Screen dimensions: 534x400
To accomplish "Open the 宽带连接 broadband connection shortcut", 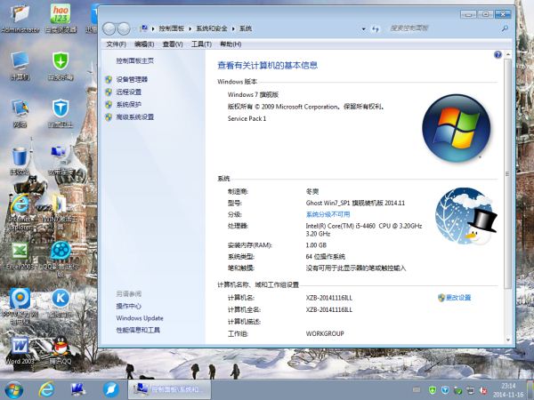I will (60, 161).
